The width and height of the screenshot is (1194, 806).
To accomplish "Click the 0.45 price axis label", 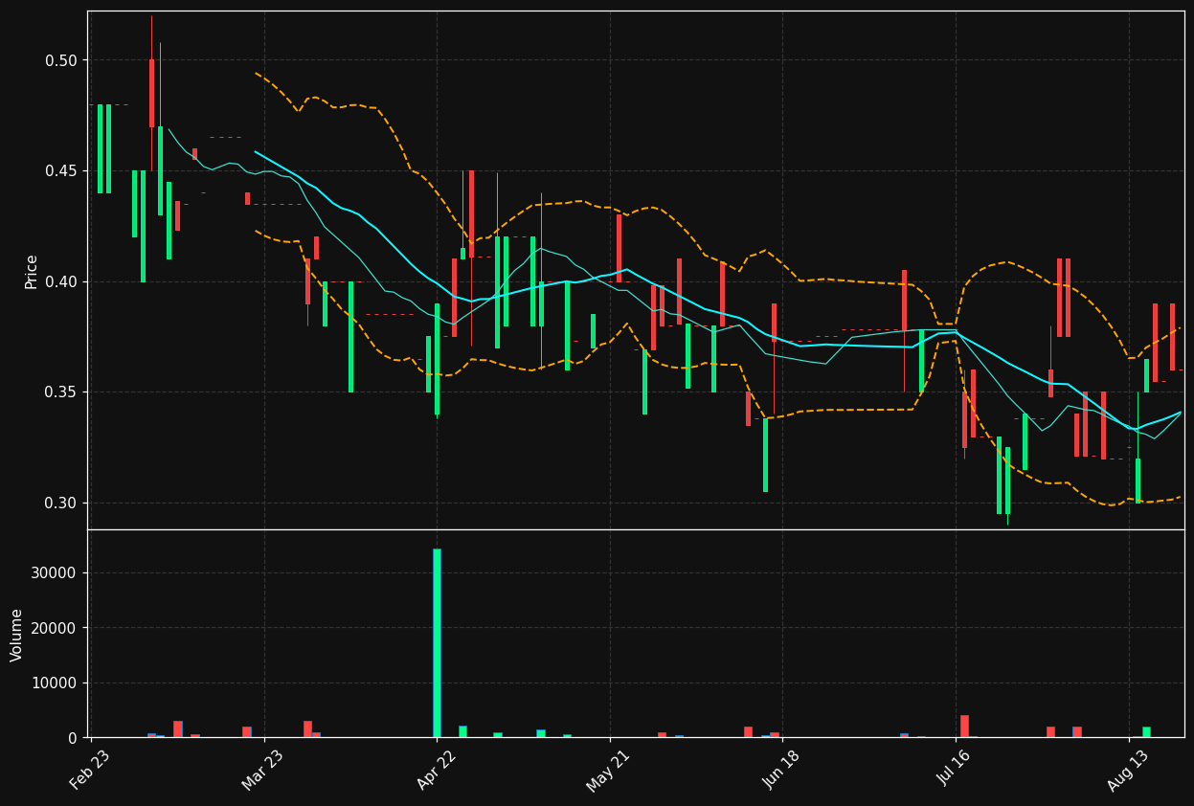I will click(61, 171).
